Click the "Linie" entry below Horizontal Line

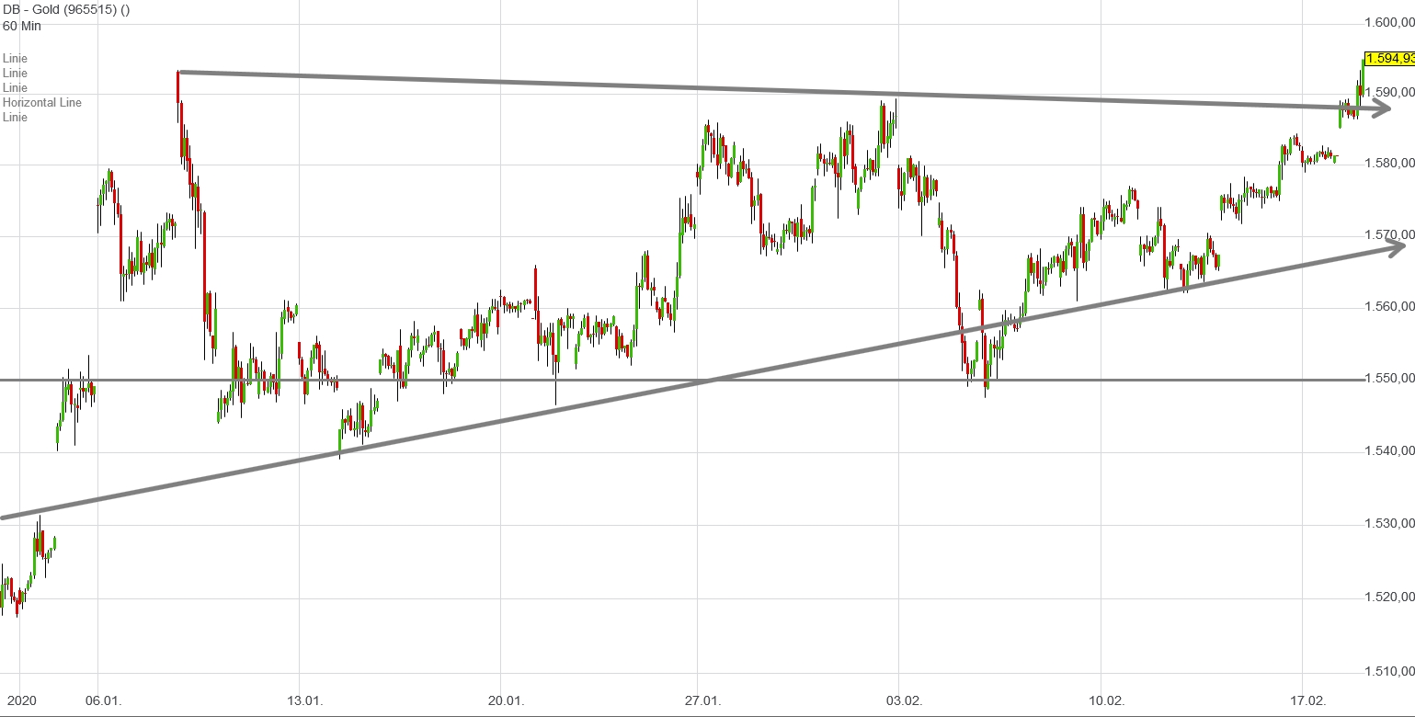tap(15, 118)
